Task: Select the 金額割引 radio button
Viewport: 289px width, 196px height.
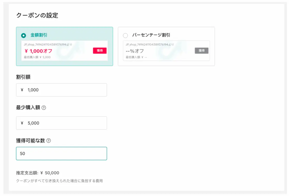Action: pos(23,35)
